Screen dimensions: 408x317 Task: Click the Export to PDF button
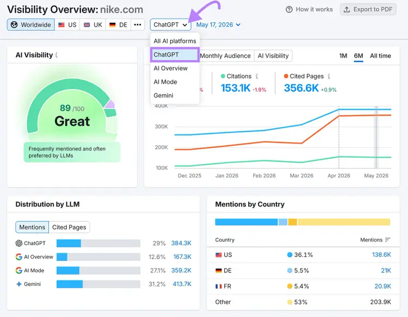tap(368, 9)
